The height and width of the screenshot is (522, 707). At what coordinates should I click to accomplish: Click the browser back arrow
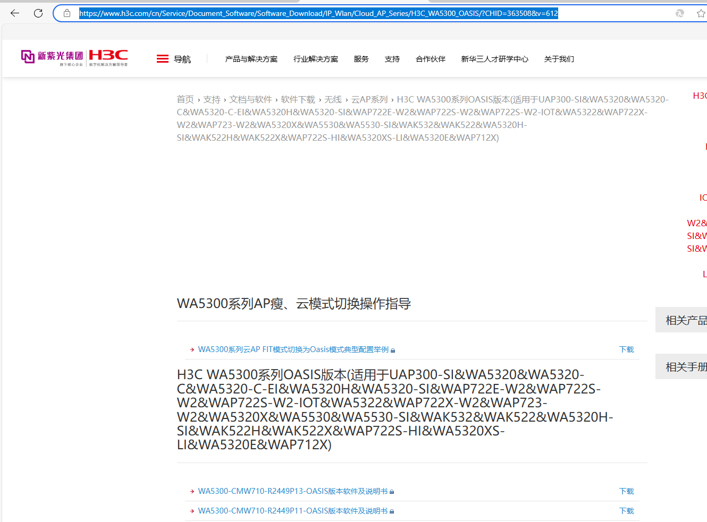15,13
